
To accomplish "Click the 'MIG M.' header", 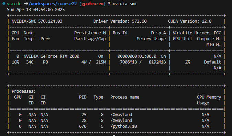I will click(x=213, y=45).
